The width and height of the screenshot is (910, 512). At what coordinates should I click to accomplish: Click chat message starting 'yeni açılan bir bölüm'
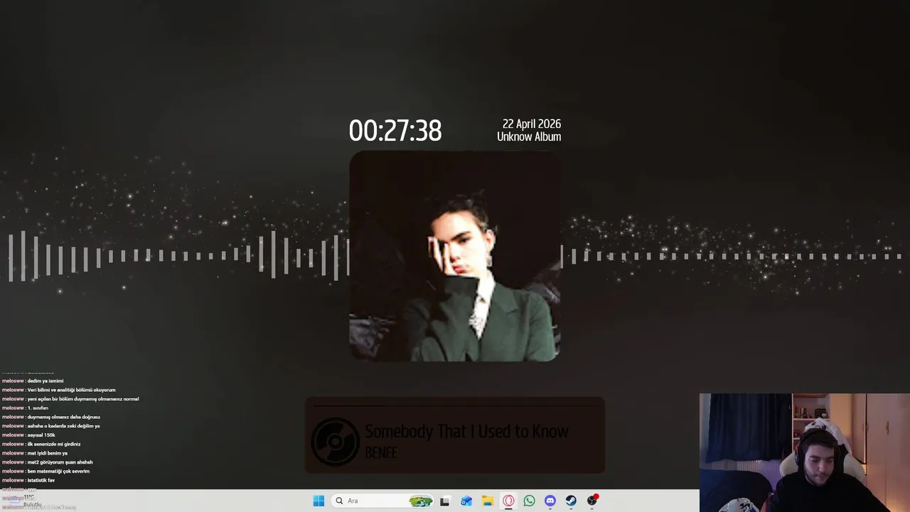pyautogui.click(x=83, y=399)
